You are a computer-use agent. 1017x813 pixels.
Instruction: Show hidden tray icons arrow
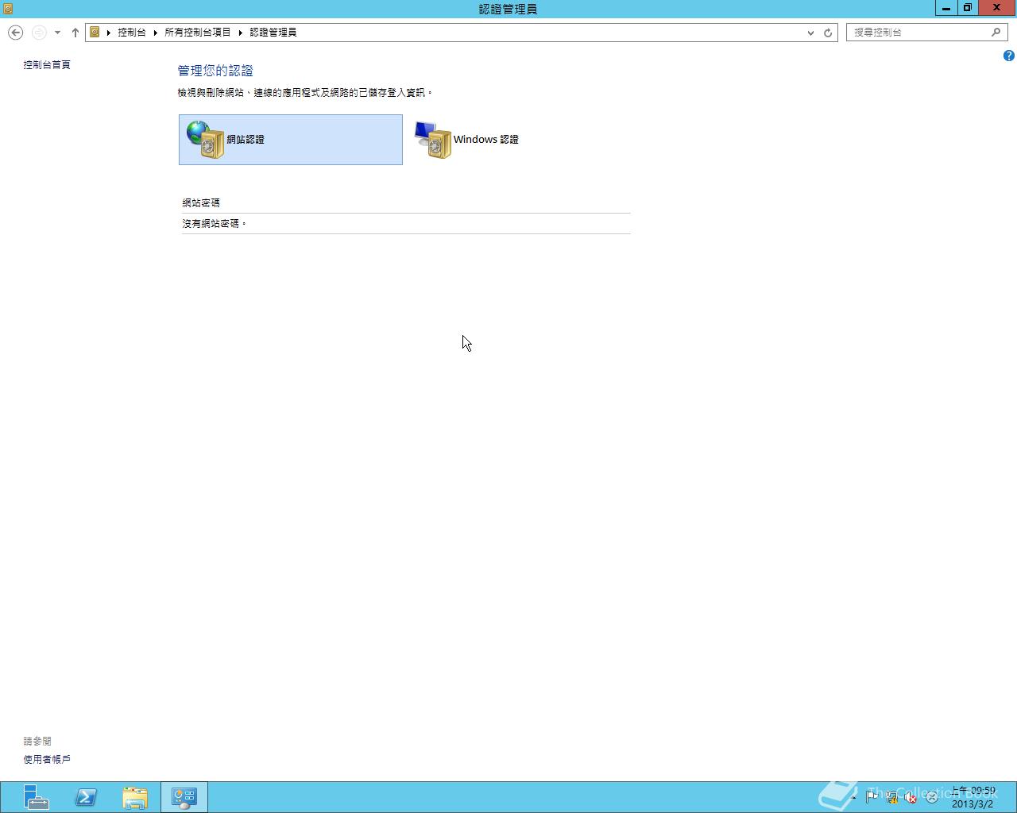854,797
